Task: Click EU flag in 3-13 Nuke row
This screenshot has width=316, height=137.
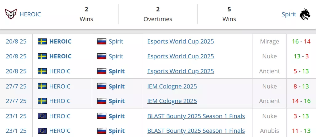Action: pos(42,116)
